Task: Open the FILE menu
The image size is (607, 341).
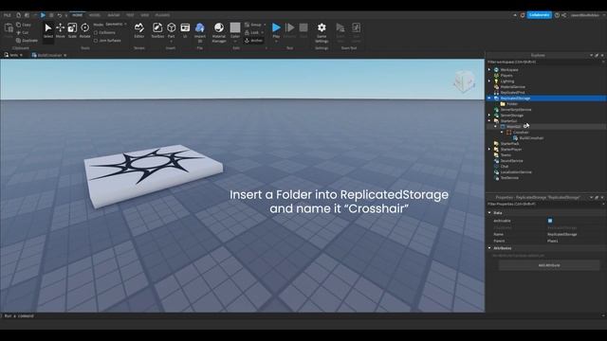Action: point(7,15)
